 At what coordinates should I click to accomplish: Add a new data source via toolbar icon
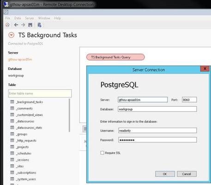[39, 25]
